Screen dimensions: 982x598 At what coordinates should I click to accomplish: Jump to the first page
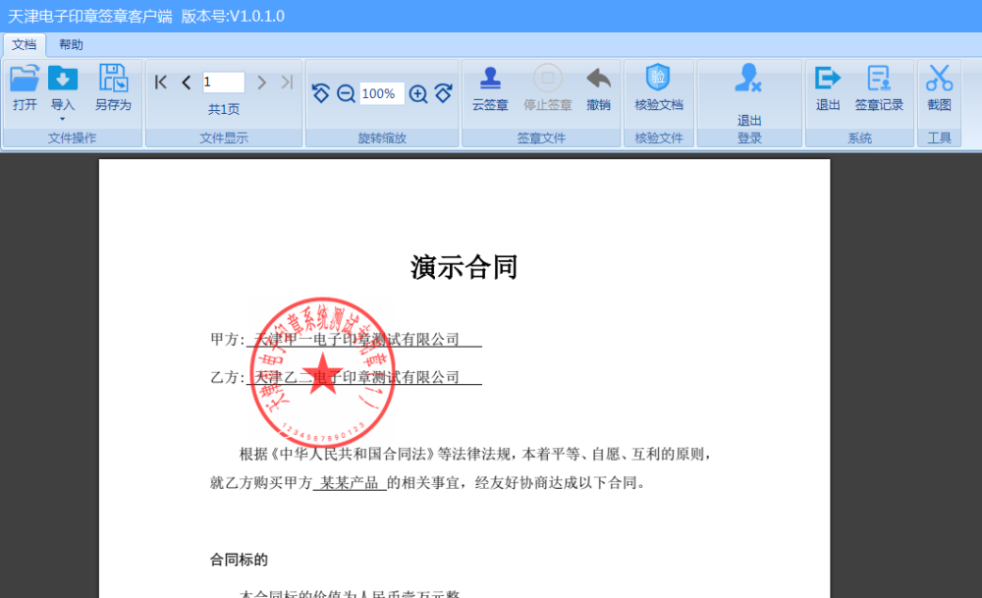160,82
